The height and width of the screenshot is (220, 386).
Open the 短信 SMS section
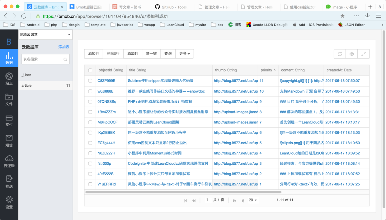9,141
